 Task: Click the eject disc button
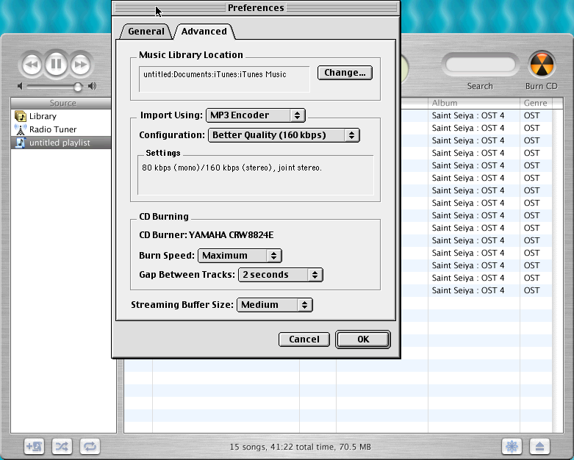(x=539, y=447)
